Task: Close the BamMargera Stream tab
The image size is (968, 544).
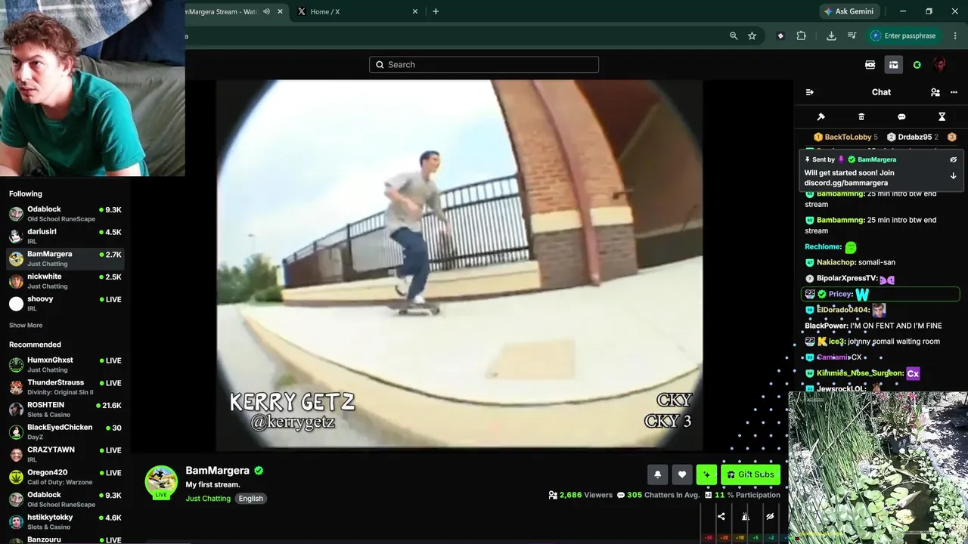Action: pos(281,12)
